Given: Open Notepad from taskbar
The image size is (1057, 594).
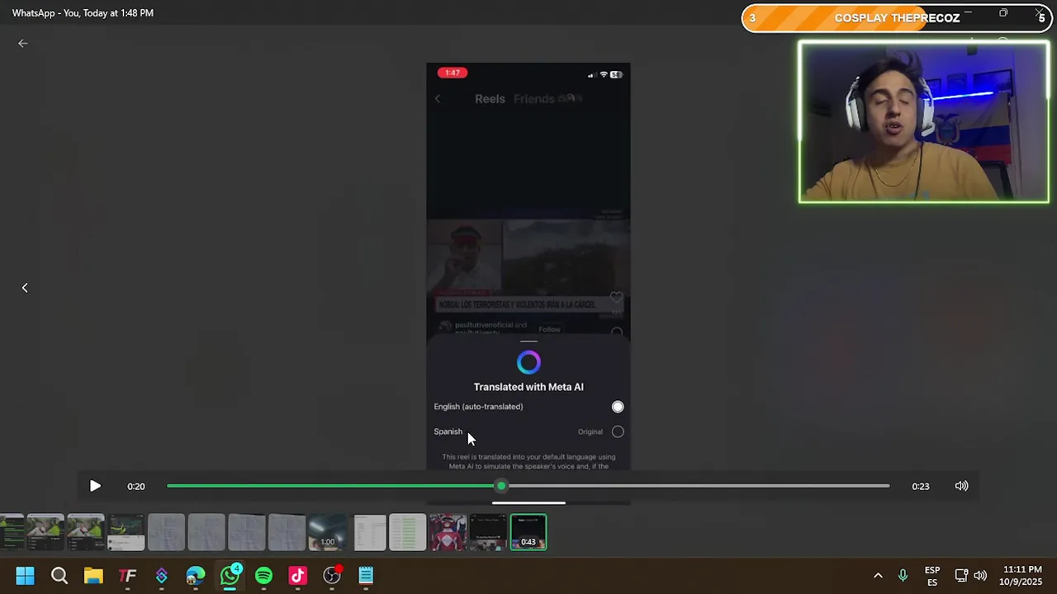Looking at the screenshot, I should [x=366, y=576].
